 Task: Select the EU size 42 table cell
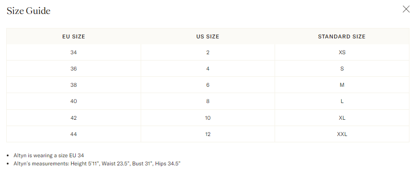[73, 118]
